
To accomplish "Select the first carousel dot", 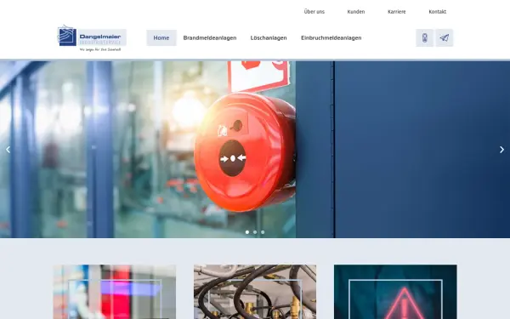I will click(247, 232).
